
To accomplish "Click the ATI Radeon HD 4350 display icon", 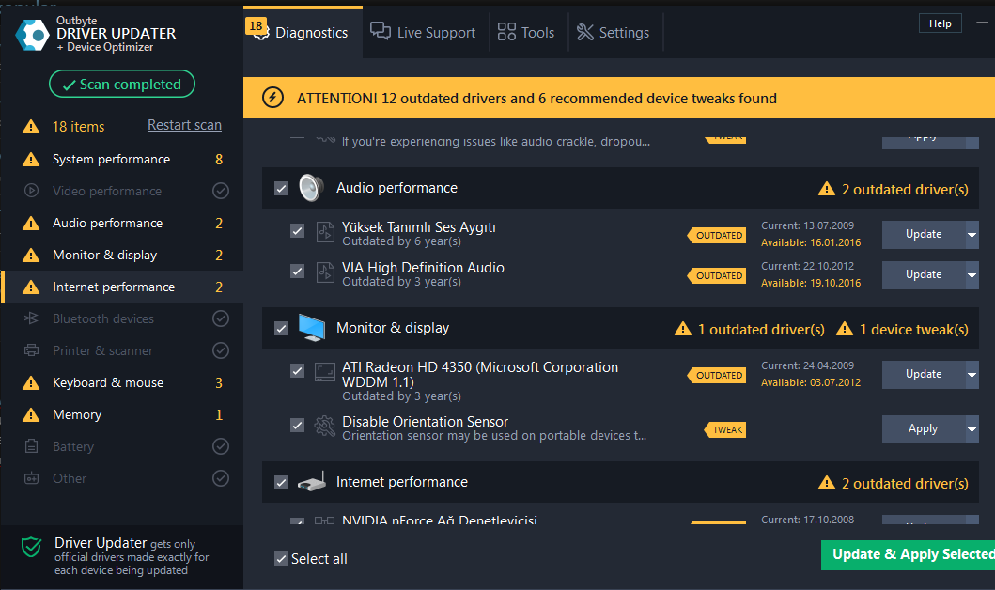I will point(325,372).
